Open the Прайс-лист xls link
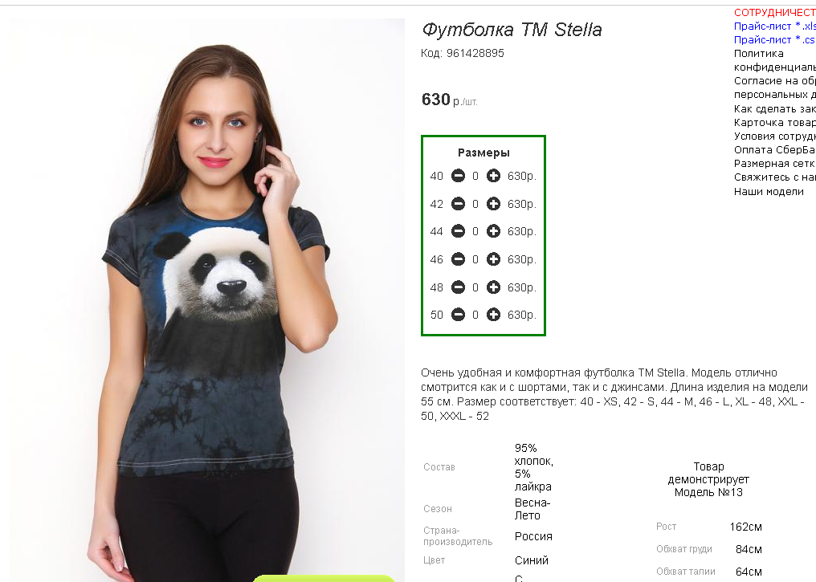The width and height of the screenshot is (816, 582). (774, 26)
